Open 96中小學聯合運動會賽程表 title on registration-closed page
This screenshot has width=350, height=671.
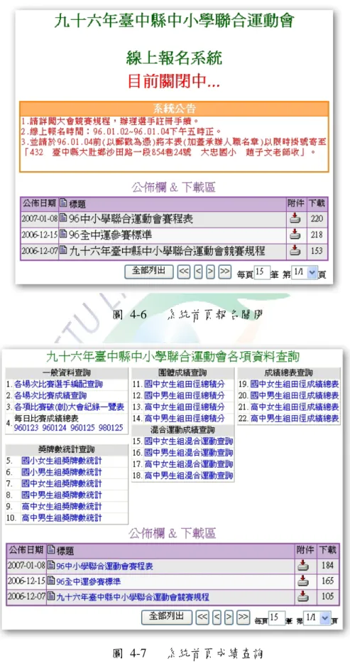tap(131, 220)
